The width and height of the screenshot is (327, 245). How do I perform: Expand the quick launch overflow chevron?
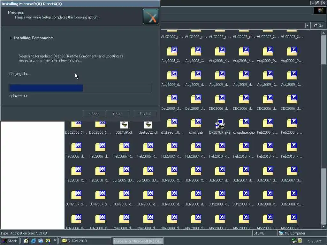[55, 240]
